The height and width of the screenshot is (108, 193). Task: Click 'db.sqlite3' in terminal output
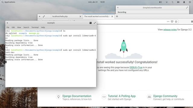coord(11,33)
